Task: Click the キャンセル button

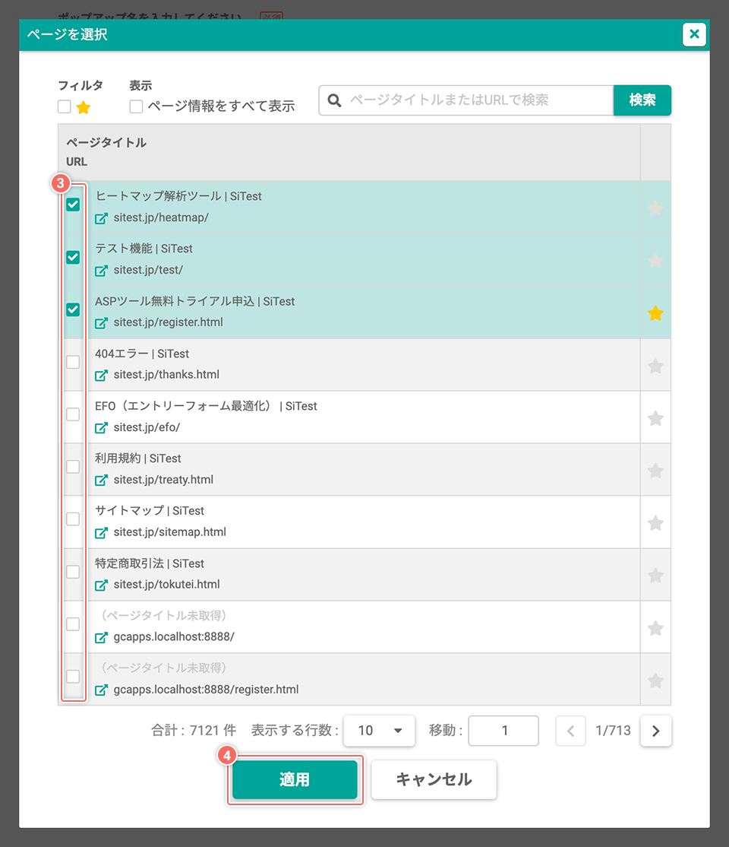Action: [x=434, y=779]
